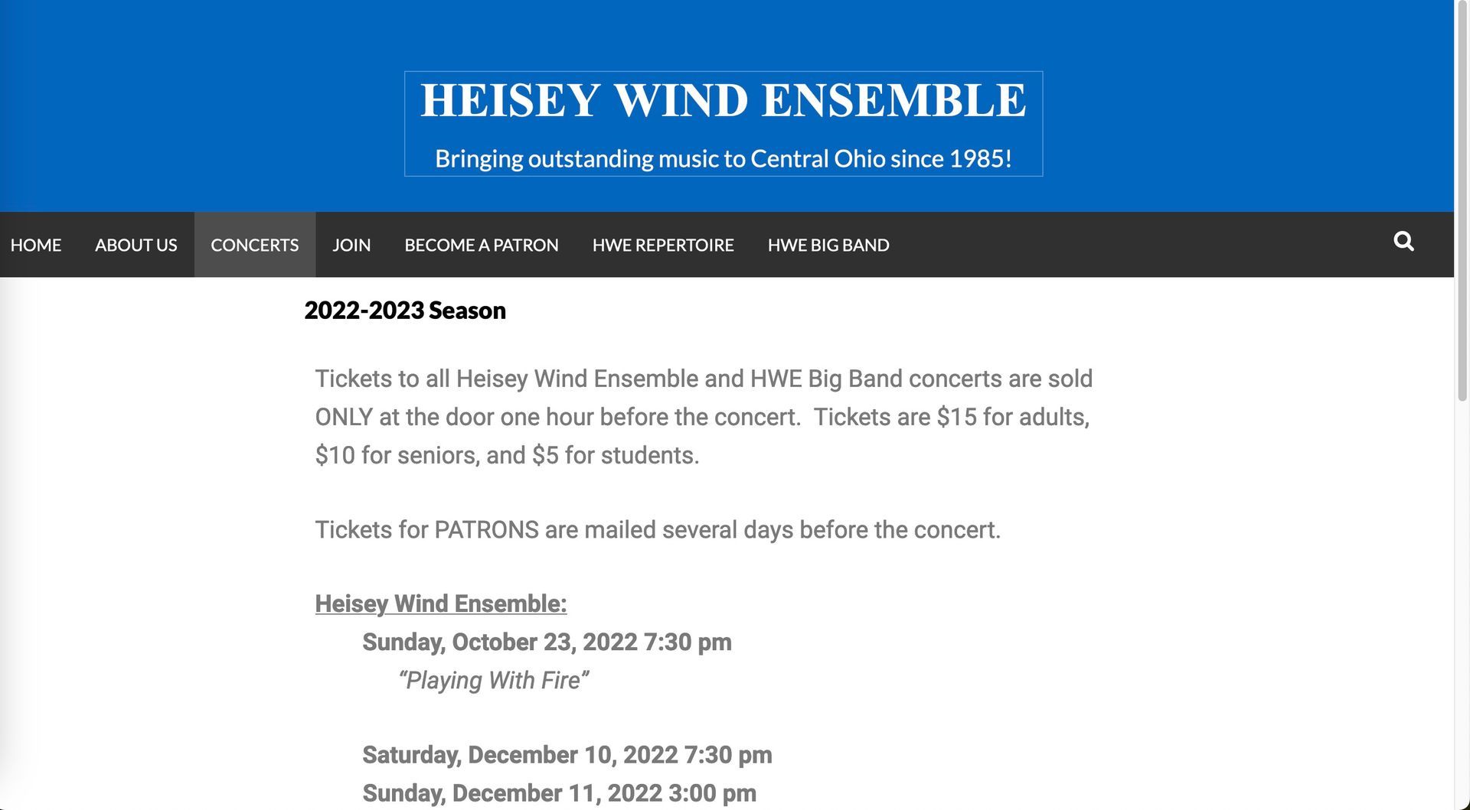The width and height of the screenshot is (1470, 810).
Task: Open the HWE BIG BAND page
Action: [x=828, y=245]
